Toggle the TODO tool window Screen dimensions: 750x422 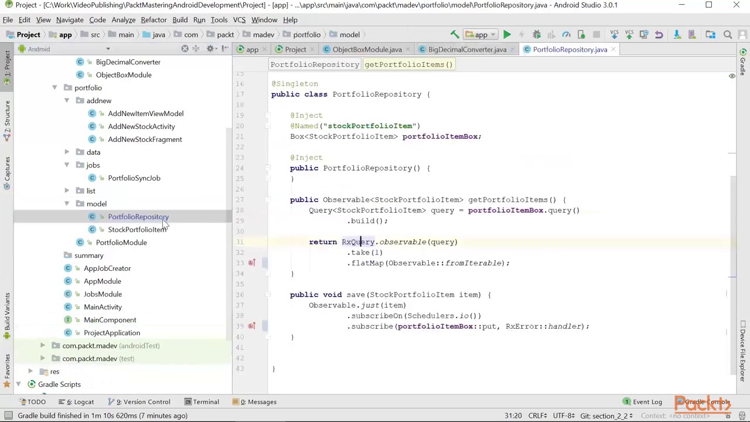coord(32,401)
